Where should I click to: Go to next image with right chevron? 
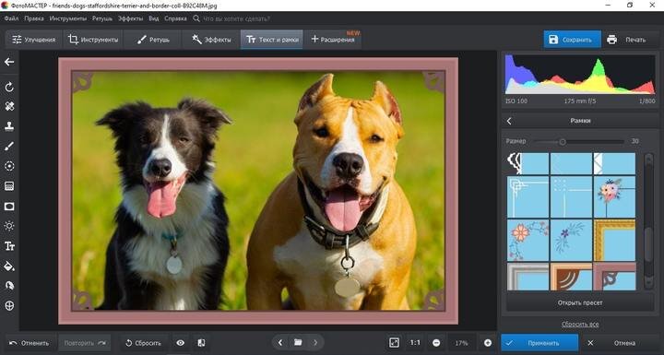tap(315, 342)
